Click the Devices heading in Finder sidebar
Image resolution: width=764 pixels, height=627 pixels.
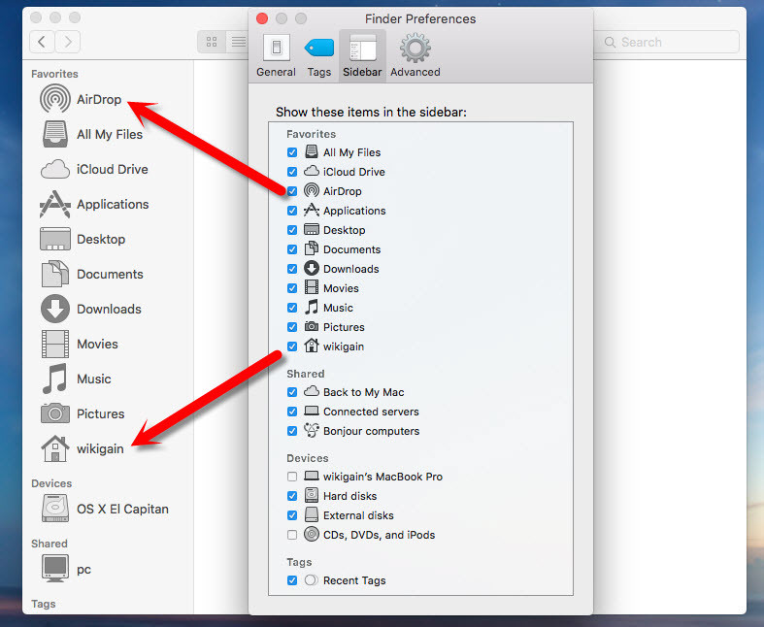(51, 483)
